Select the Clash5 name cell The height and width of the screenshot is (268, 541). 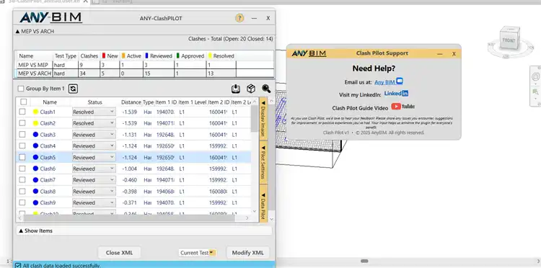click(x=48, y=157)
